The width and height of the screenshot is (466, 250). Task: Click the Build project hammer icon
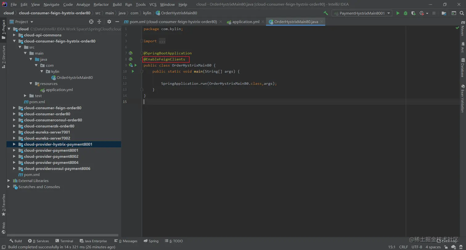[326, 13]
